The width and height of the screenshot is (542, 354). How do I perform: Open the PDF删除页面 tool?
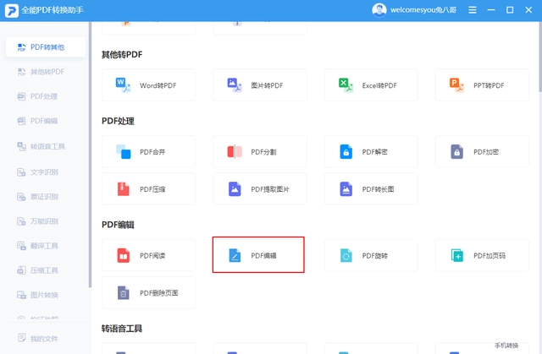pyautogui.click(x=149, y=292)
